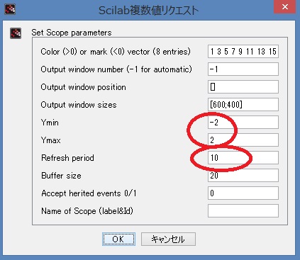Click the Scilab icon in title bar
This screenshot has height=260, width=300.
[10, 9]
